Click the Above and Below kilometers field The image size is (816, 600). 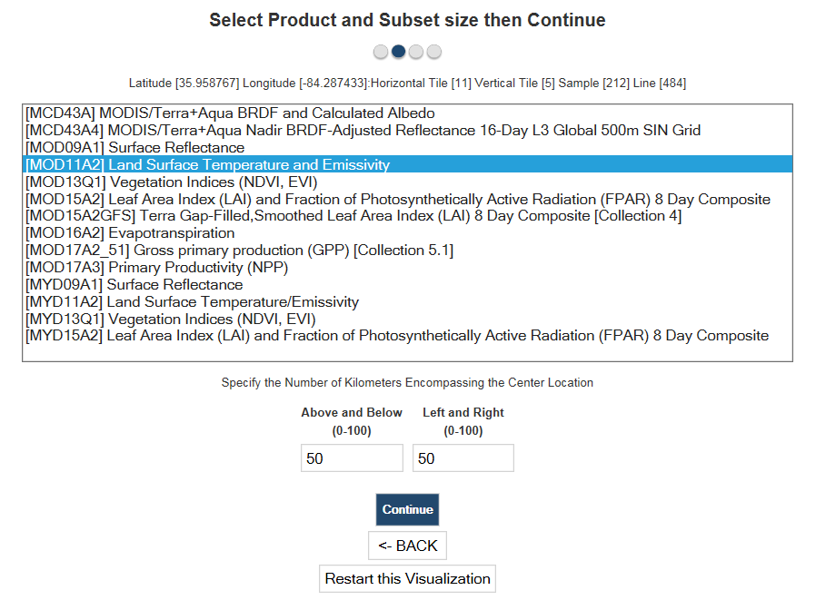pos(352,458)
